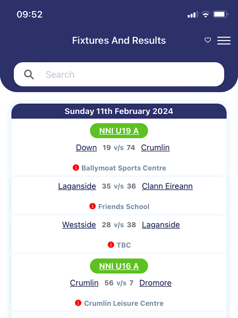The image size is (238, 318).
Task: Tap info icon beside Crumlin Leisure Centre
Action: (79, 303)
